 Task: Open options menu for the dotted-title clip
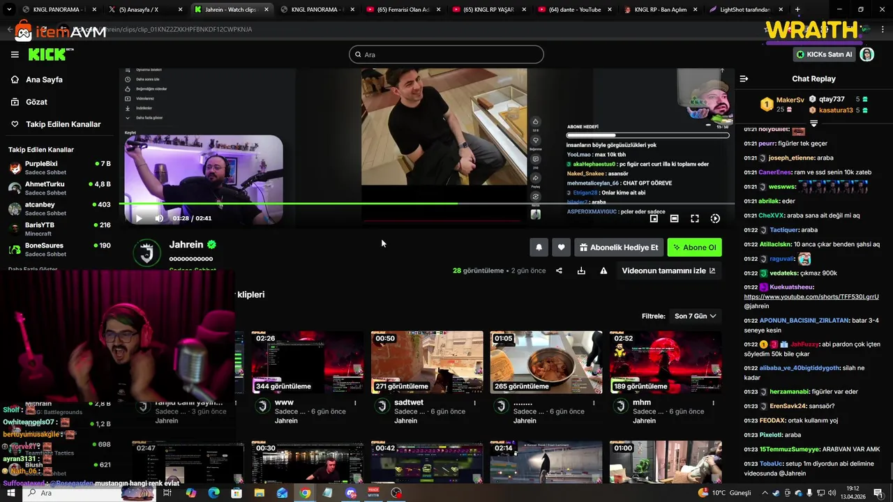click(x=594, y=403)
